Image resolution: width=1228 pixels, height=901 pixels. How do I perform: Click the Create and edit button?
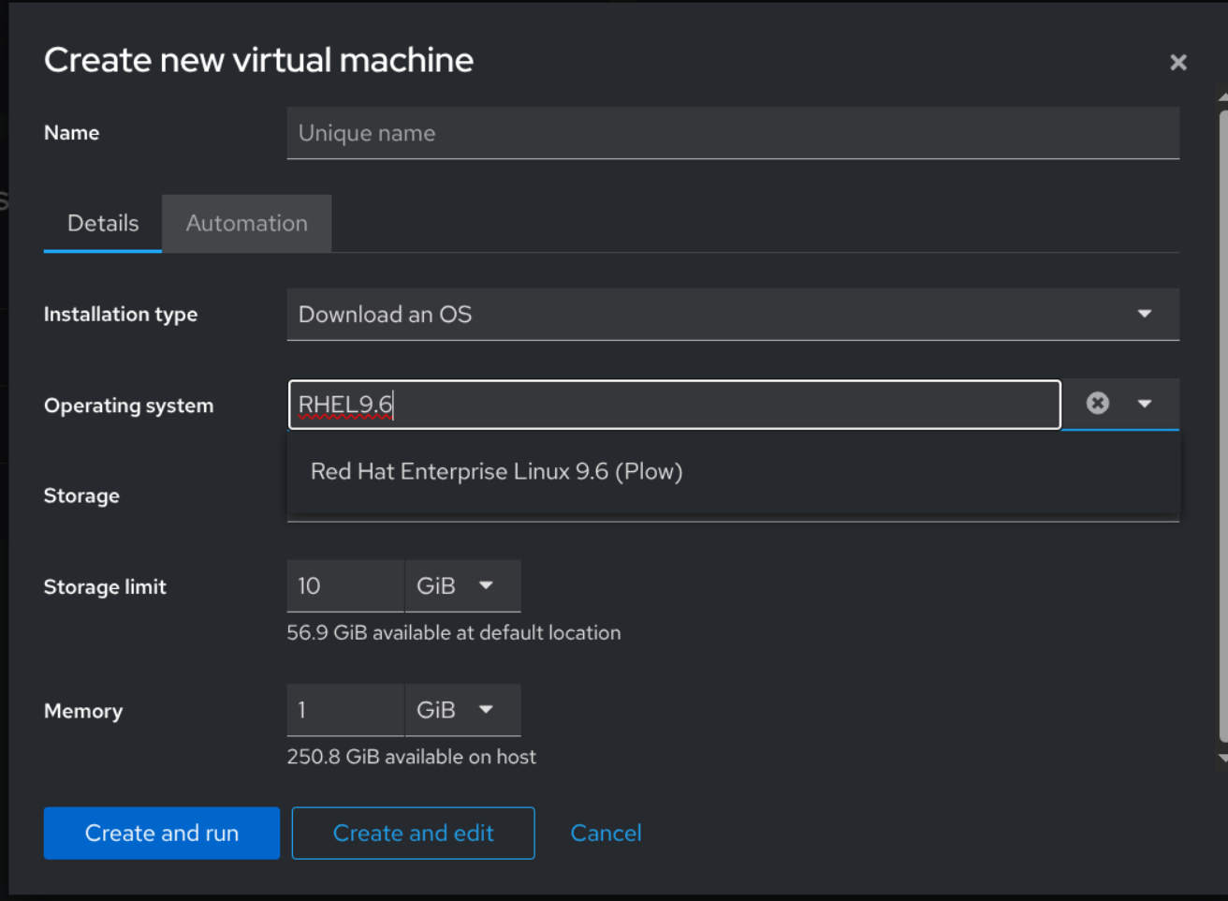413,833
